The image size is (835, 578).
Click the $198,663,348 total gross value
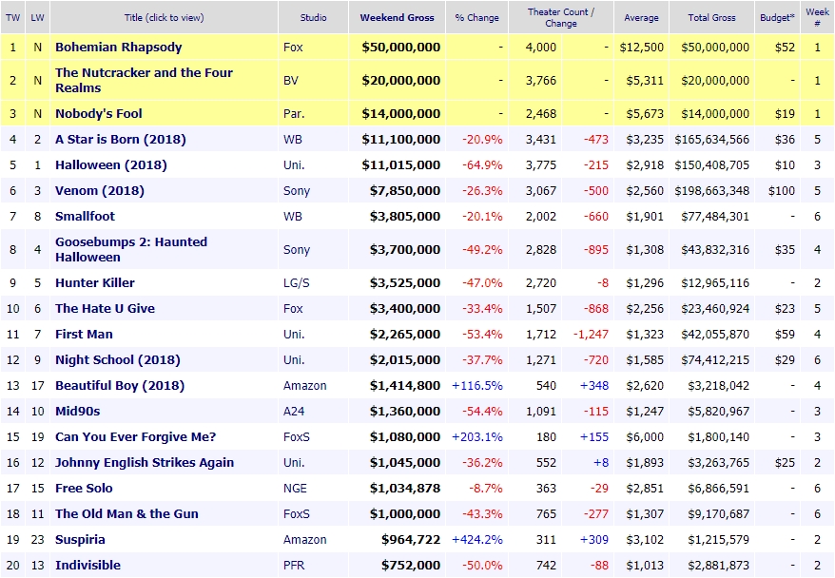(x=712, y=190)
